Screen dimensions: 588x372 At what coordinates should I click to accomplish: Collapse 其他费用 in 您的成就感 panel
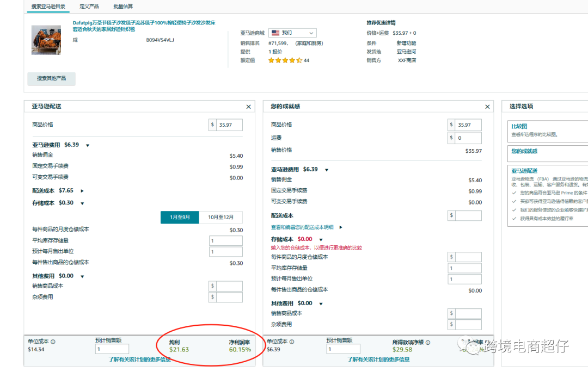[321, 303]
